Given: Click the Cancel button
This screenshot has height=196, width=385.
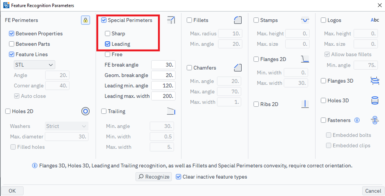Looking at the screenshot, I should coord(373,191).
